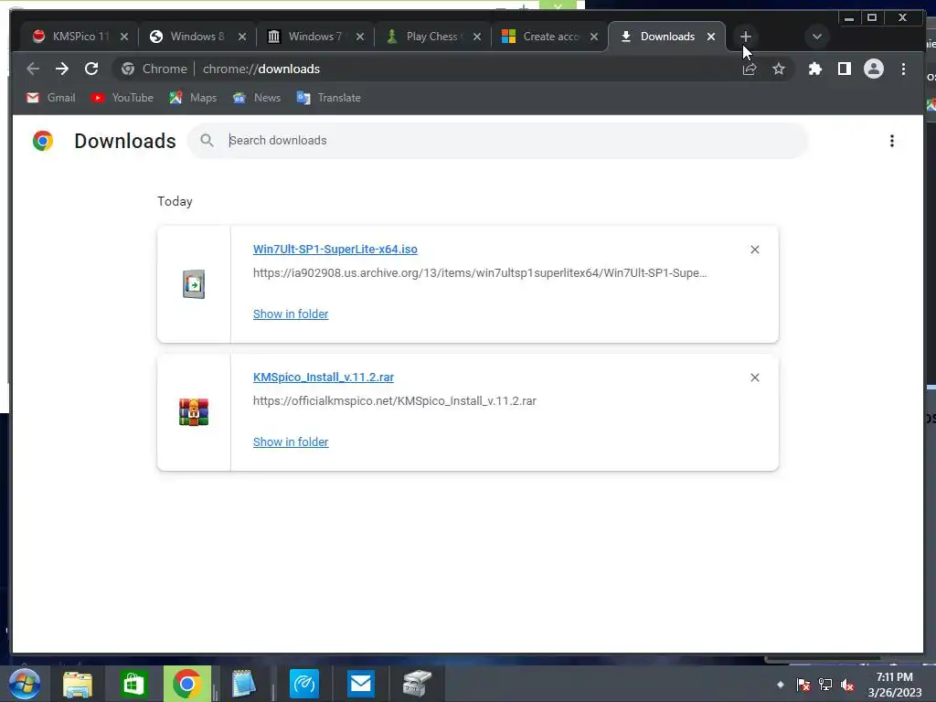
Task: Click the archive.org source URL text
Action: pos(479,272)
